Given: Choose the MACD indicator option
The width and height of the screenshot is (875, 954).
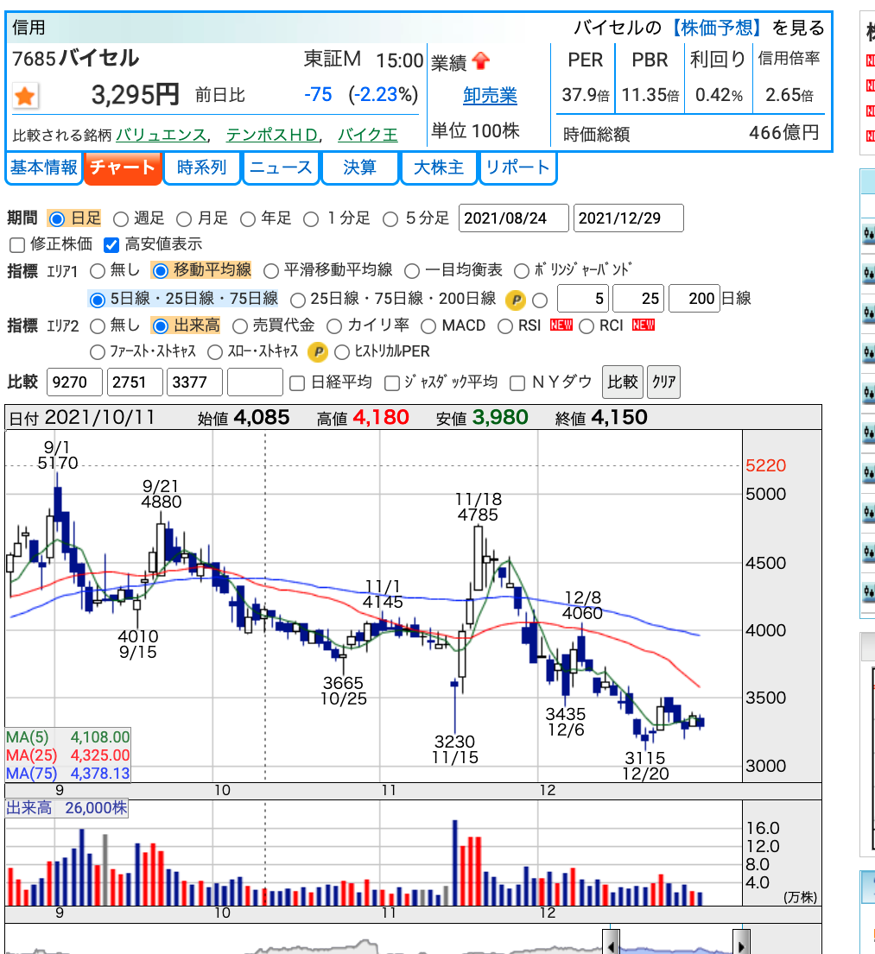Looking at the screenshot, I should (x=428, y=326).
